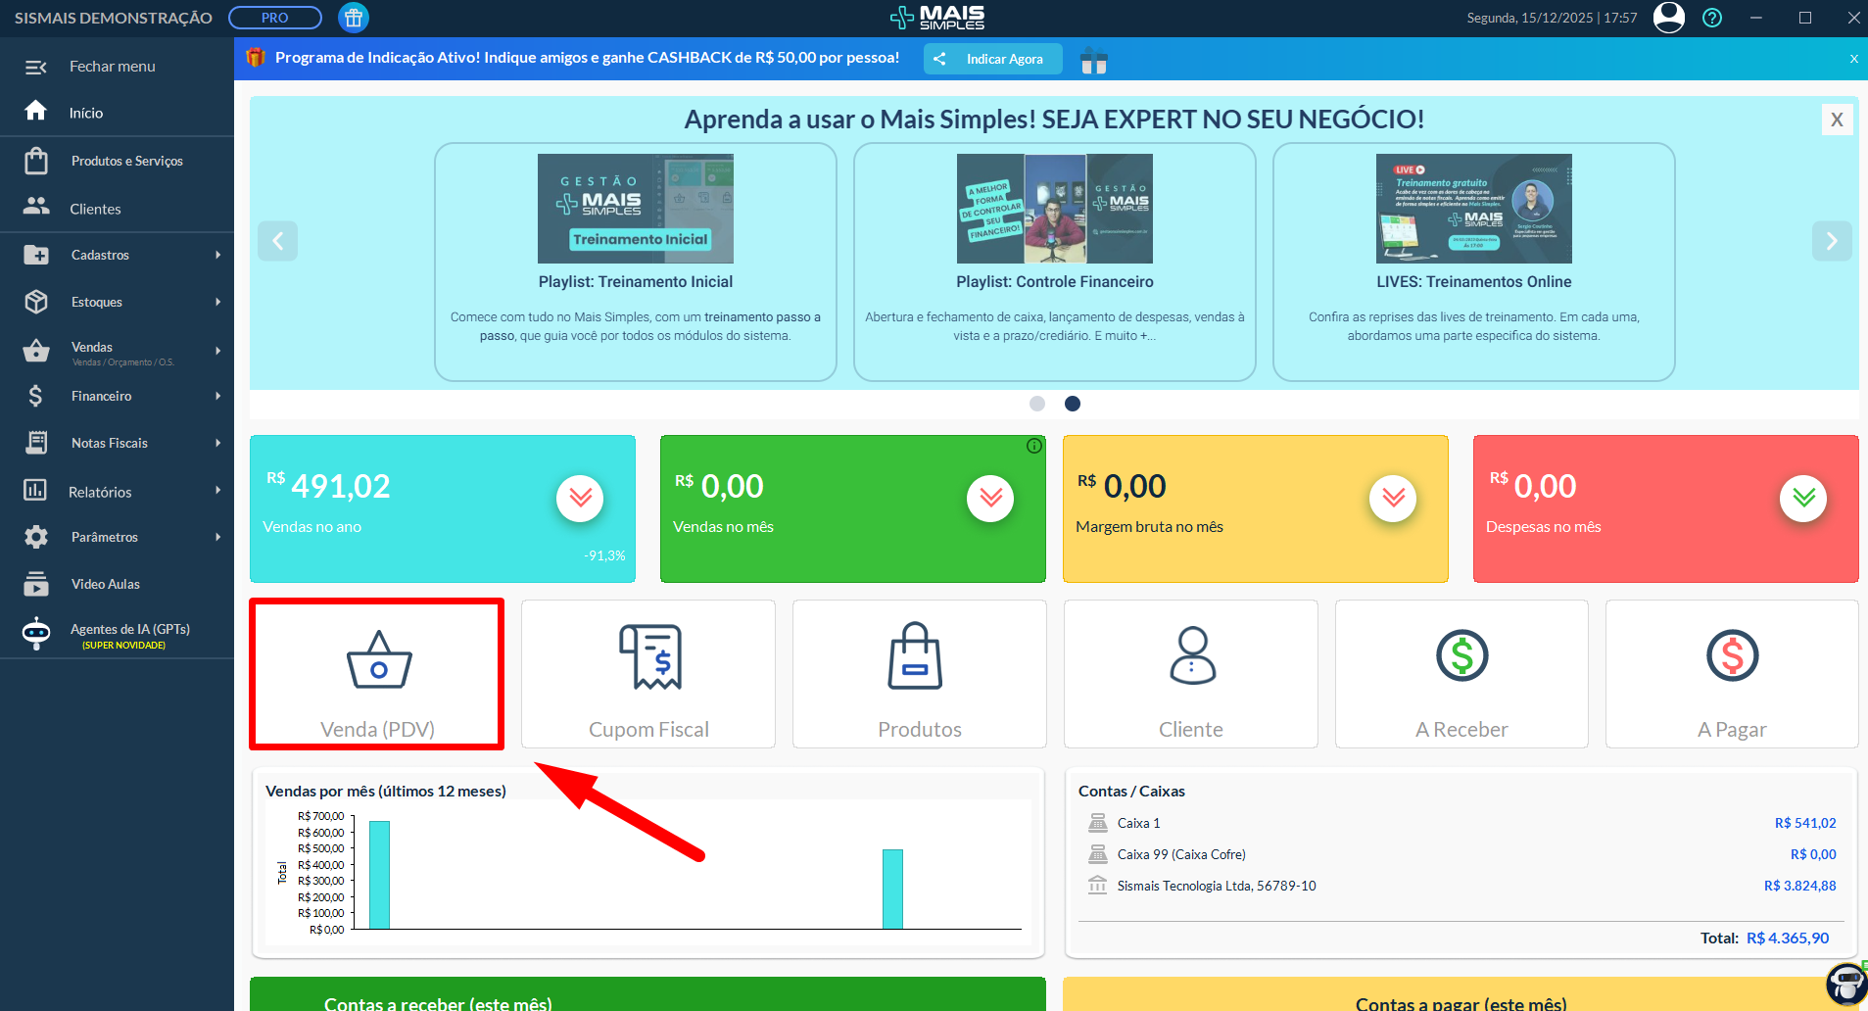Open the A Receber green dollar shortcut

point(1461,674)
